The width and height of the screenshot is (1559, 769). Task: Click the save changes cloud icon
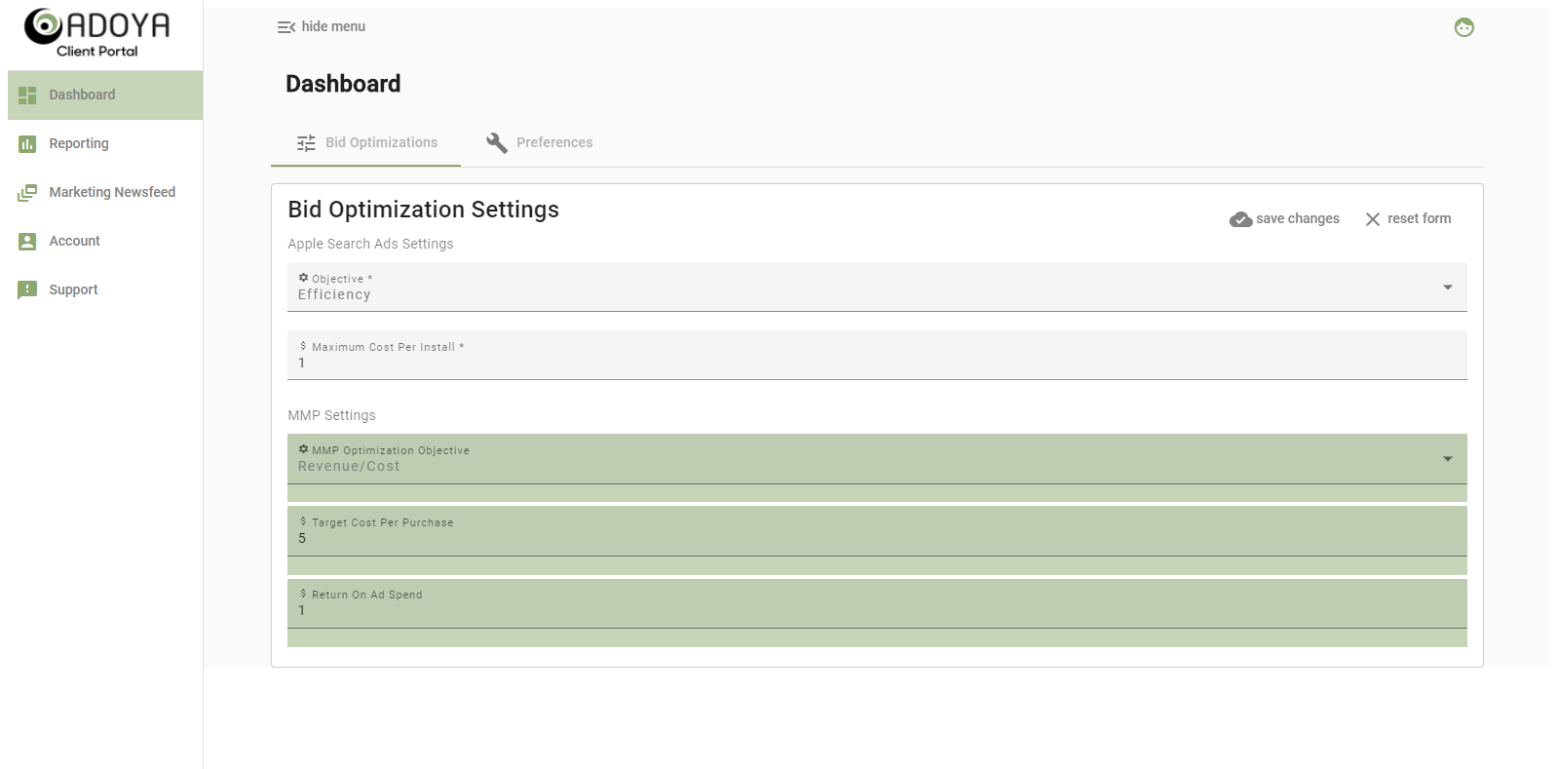[1240, 219]
